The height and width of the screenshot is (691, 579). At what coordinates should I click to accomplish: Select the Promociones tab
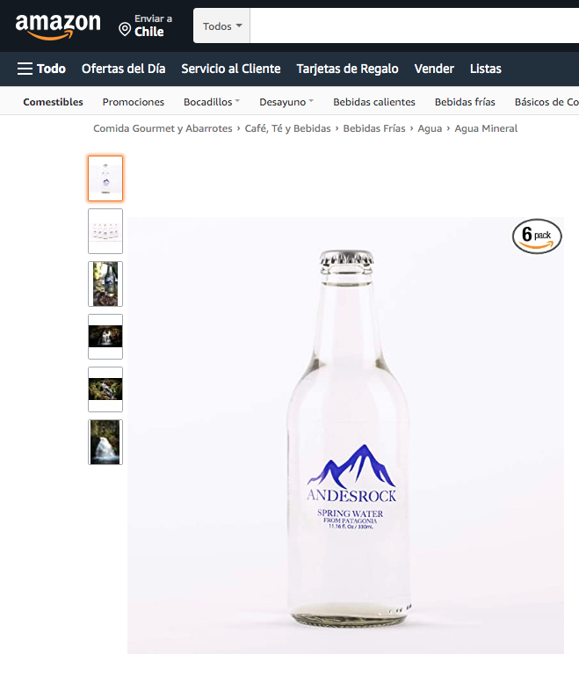pos(133,102)
